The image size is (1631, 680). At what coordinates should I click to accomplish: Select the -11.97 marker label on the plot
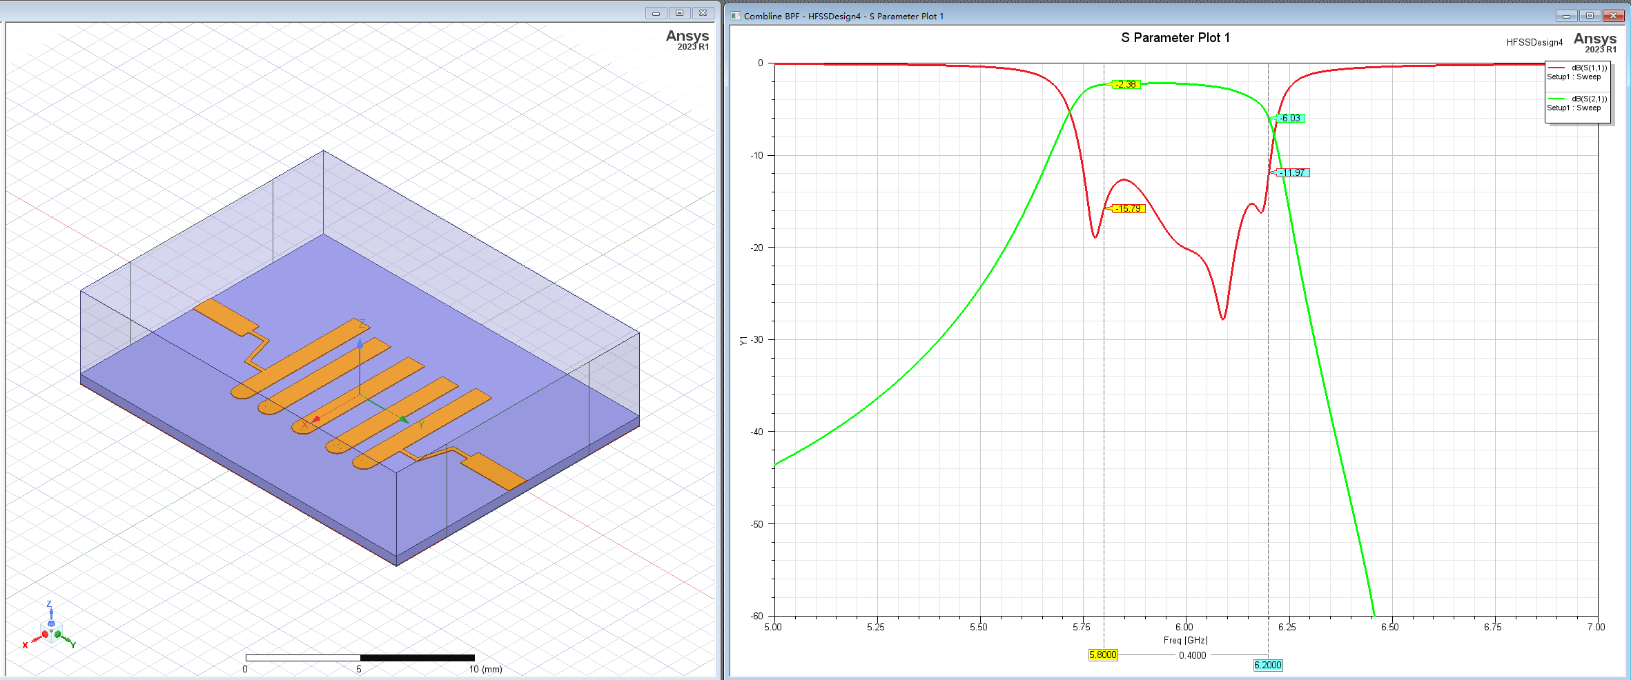pyautogui.click(x=1293, y=173)
